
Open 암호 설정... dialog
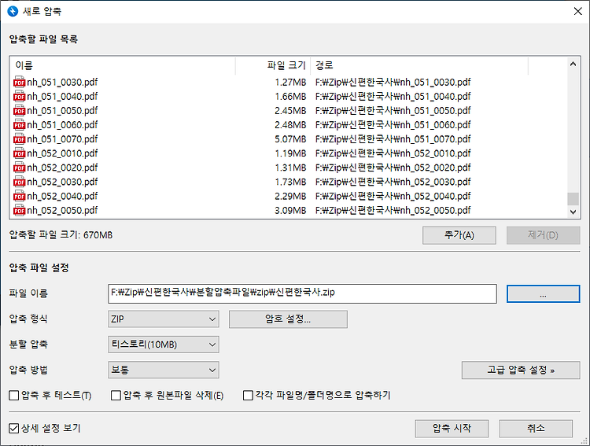[288, 319]
